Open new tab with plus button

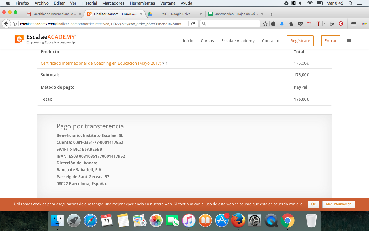coord(271,14)
